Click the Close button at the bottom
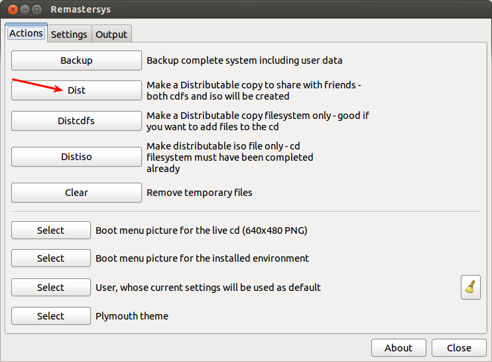Screen dimensions: 492x362 (x=459, y=347)
